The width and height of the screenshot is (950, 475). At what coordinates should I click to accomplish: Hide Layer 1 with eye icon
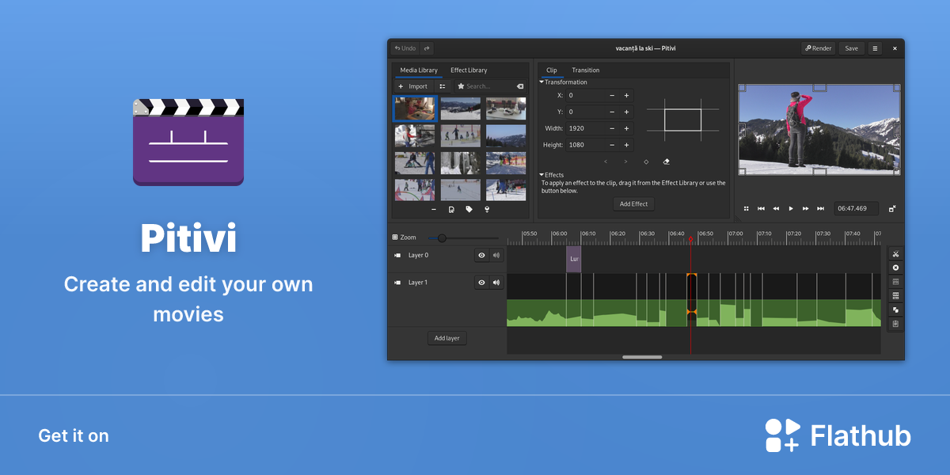click(x=481, y=283)
